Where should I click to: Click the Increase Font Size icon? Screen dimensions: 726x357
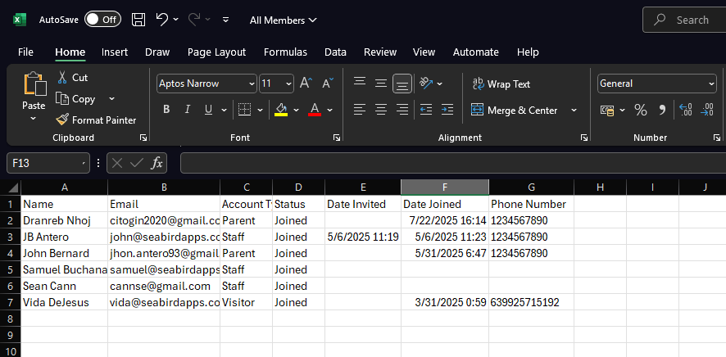(x=306, y=84)
